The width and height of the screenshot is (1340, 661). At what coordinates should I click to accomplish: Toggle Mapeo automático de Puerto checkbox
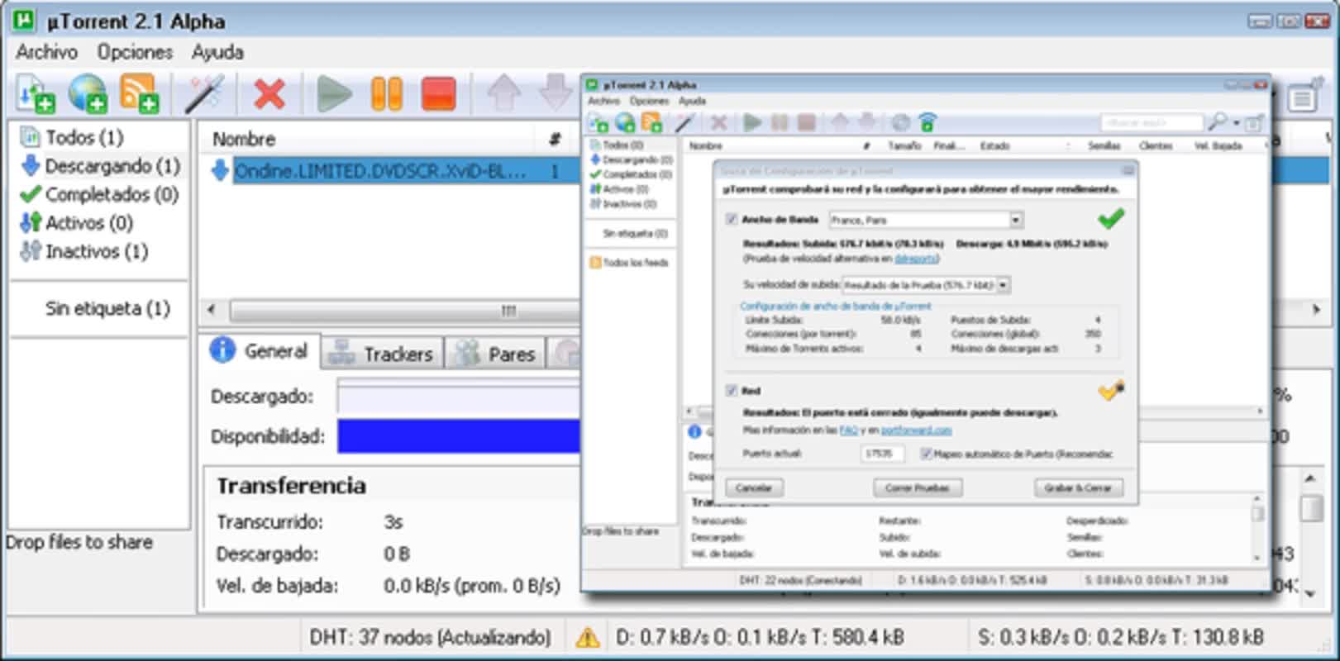927,454
